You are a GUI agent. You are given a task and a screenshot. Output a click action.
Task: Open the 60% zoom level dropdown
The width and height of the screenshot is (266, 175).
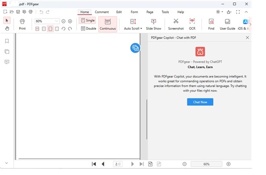56,21
